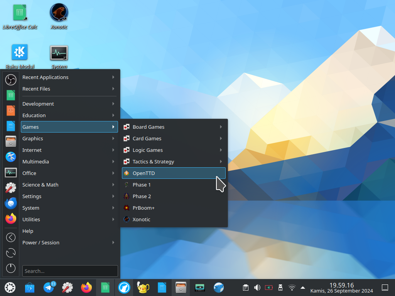Viewport: 395px width, 296px height.
Task: Open blue compass browser on taskbar
Action: point(124,288)
